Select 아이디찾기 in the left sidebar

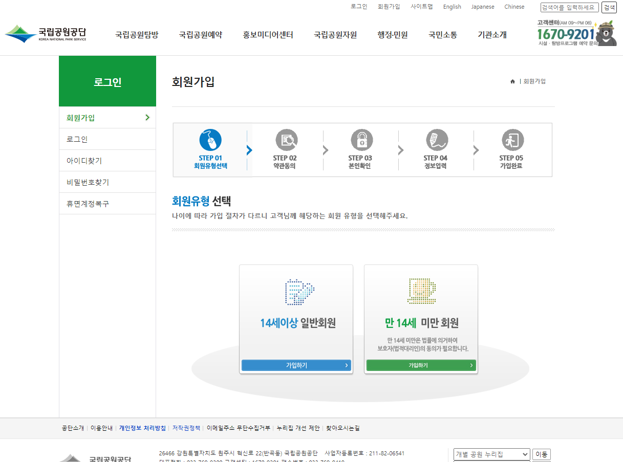[108, 161]
